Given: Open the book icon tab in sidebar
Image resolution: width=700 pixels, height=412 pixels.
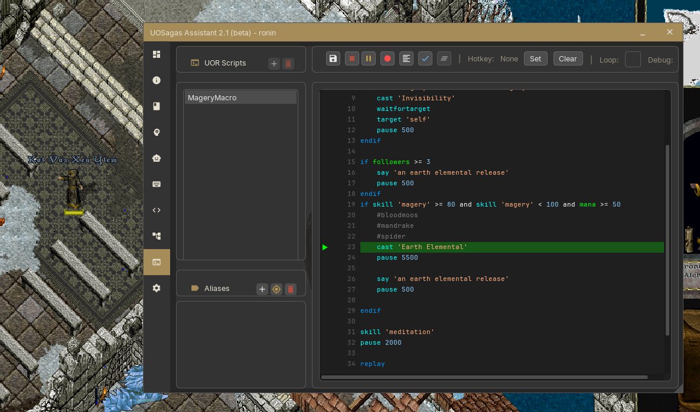Looking at the screenshot, I should pyautogui.click(x=157, y=106).
